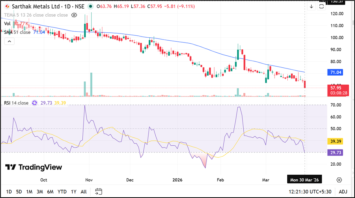Select the SMA 51 close indicator legend

(x=17, y=32)
